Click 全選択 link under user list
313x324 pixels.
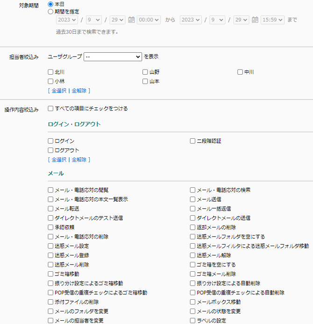click(59, 91)
